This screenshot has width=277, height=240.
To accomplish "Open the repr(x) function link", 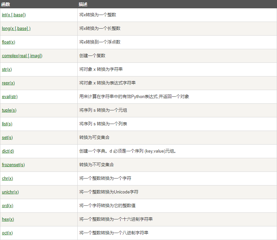I will click(8, 83).
